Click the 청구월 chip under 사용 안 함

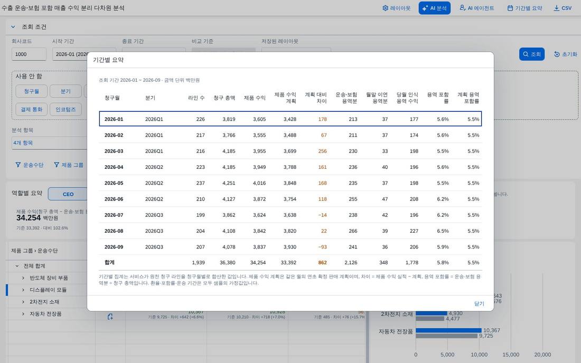tap(32, 91)
